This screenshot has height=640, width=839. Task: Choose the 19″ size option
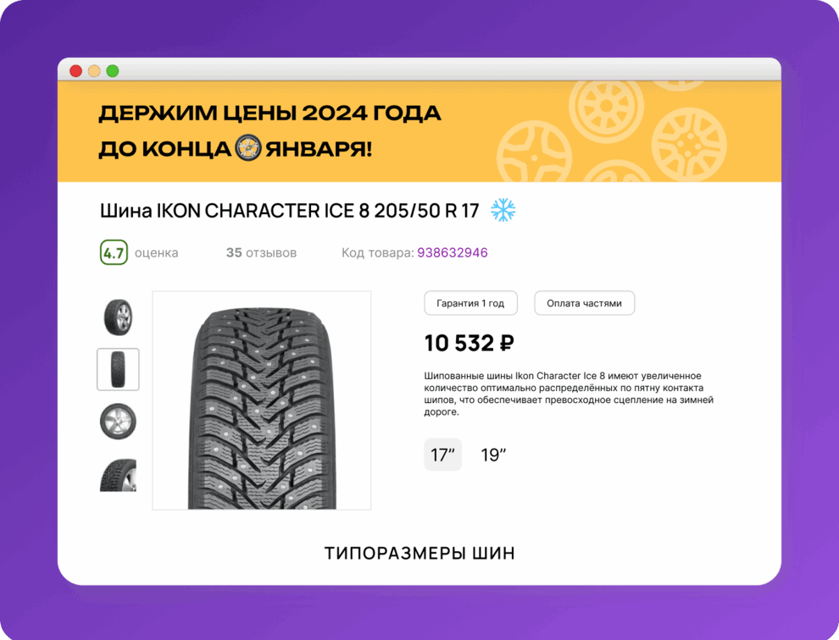(x=493, y=455)
